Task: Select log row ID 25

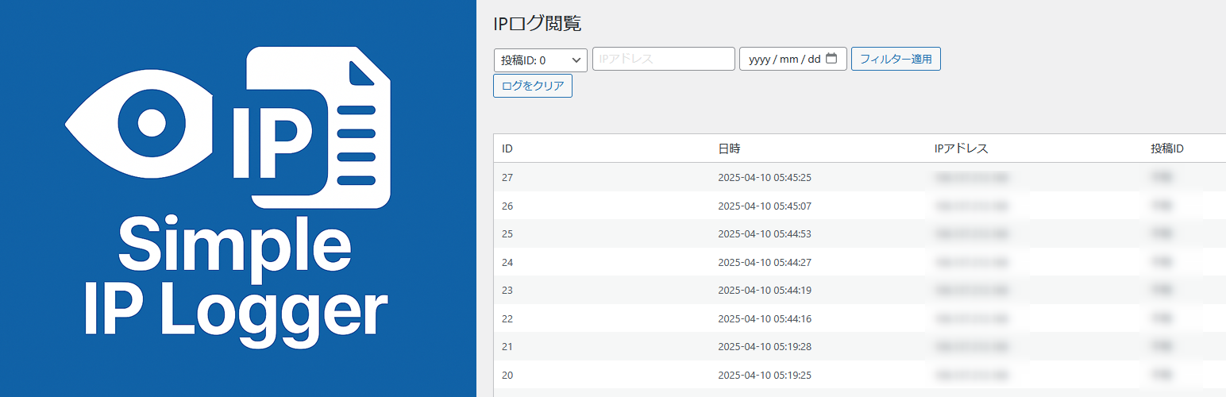Action: pyautogui.click(x=860, y=234)
